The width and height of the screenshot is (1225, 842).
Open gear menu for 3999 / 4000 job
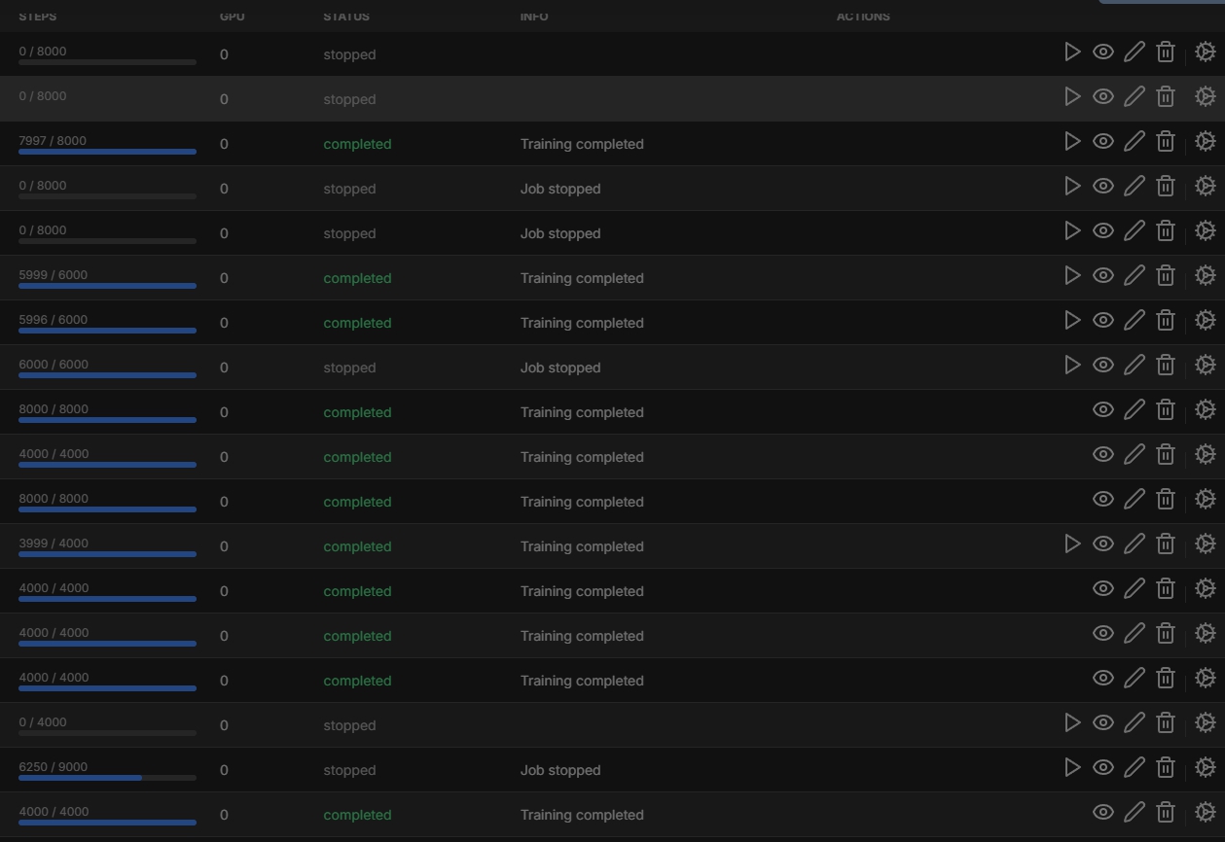[x=1206, y=544]
